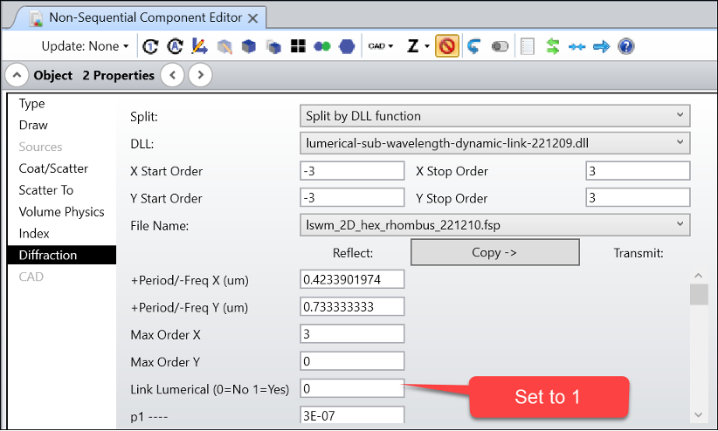Click the parameter list scrollbar up arrow
Screen dimensions: 718x431
click(699, 276)
